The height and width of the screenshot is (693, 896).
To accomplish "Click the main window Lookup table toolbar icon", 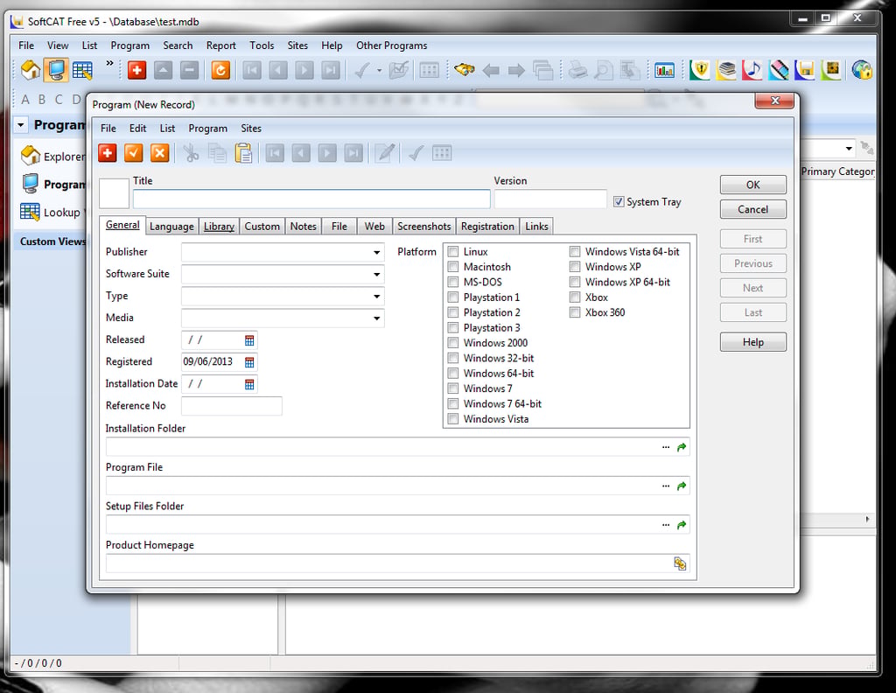I will click(82, 70).
